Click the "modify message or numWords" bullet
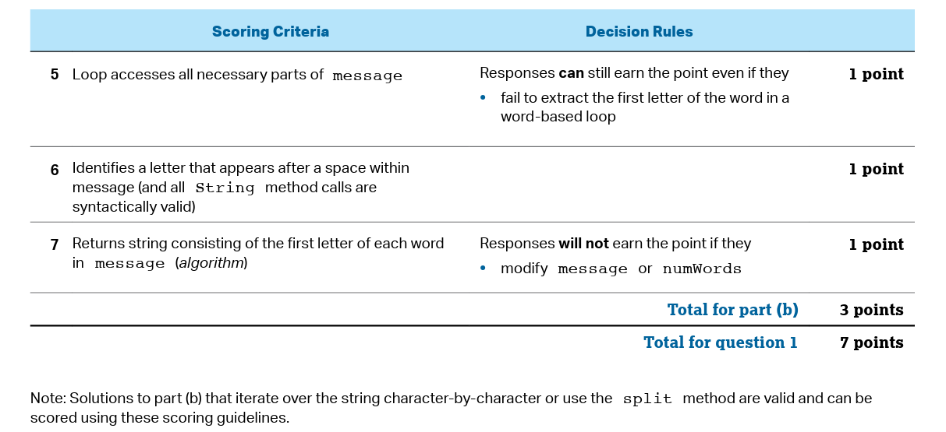 tap(620, 269)
